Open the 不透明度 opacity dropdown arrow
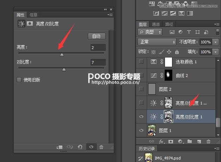Image resolution: width=221 pixels, height=162 pixels. pyautogui.click(x=215, y=42)
